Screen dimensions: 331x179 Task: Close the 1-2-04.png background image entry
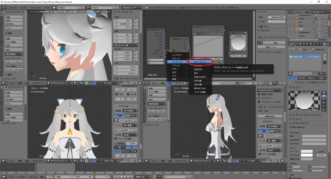(x=136, y=106)
